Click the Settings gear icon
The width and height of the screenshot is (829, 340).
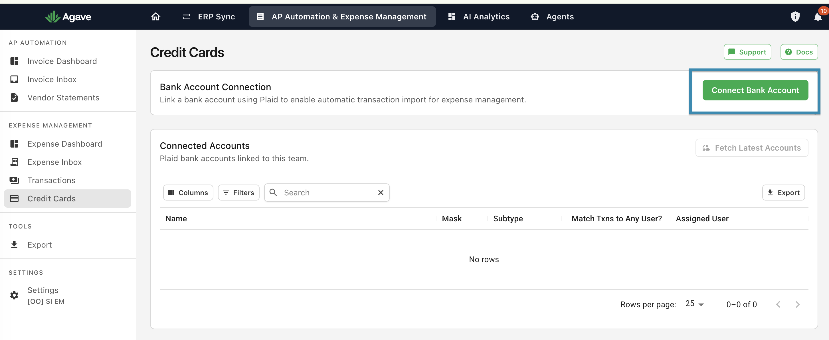[14, 295]
